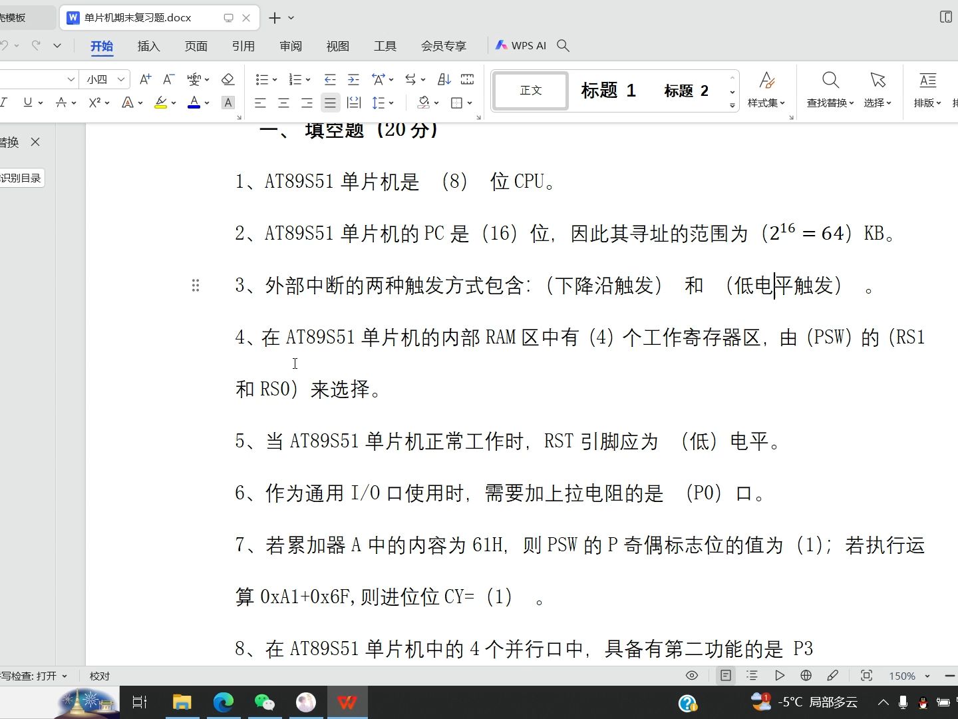Switch to outline view icon
This screenshot has width=958, height=719.
point(752,675)
